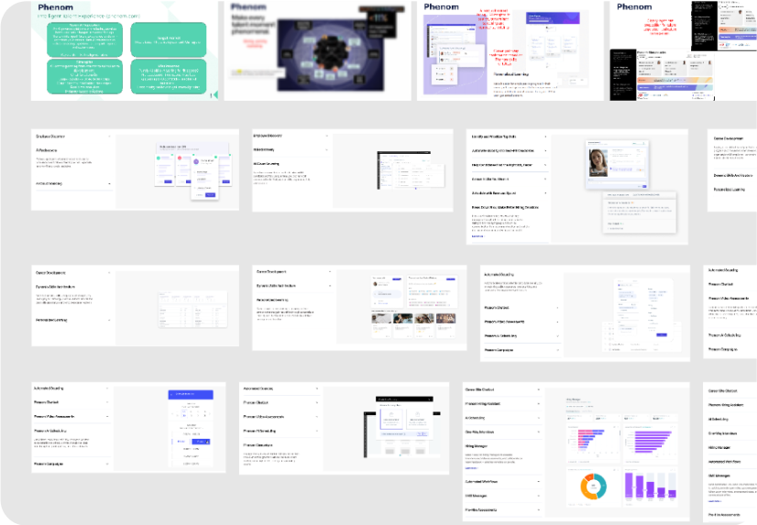Screen dimensions: 757x525
Task: Click the skills table preview image
Action: (192, 310)
